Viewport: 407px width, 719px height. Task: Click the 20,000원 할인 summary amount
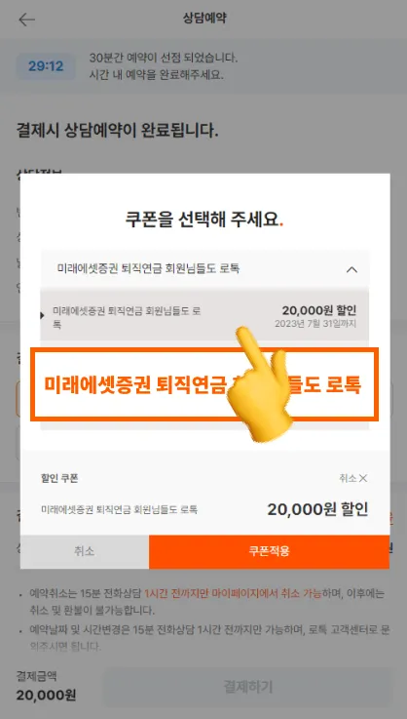coord(317,509)
